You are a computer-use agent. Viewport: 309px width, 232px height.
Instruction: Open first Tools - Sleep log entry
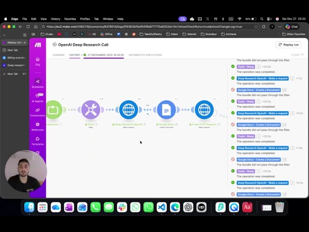pos(246,67)
